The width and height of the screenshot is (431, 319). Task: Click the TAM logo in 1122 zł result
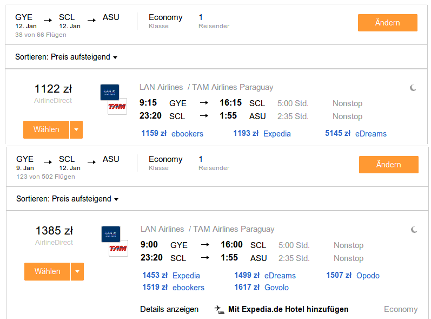tap(117, 106)
